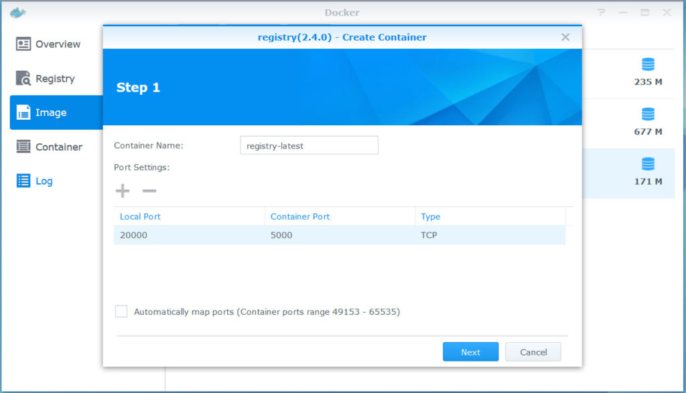Click the Next button
The image size is (686, 393).
pos(470,352)
